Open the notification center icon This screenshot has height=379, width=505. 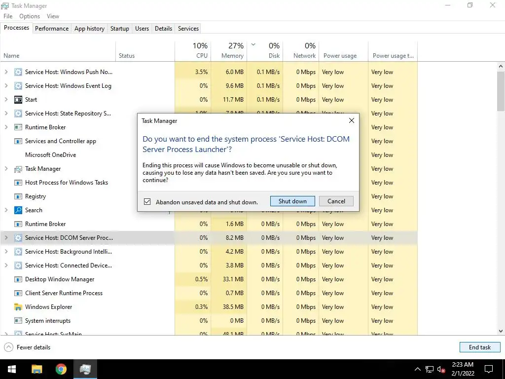point(489,369)
